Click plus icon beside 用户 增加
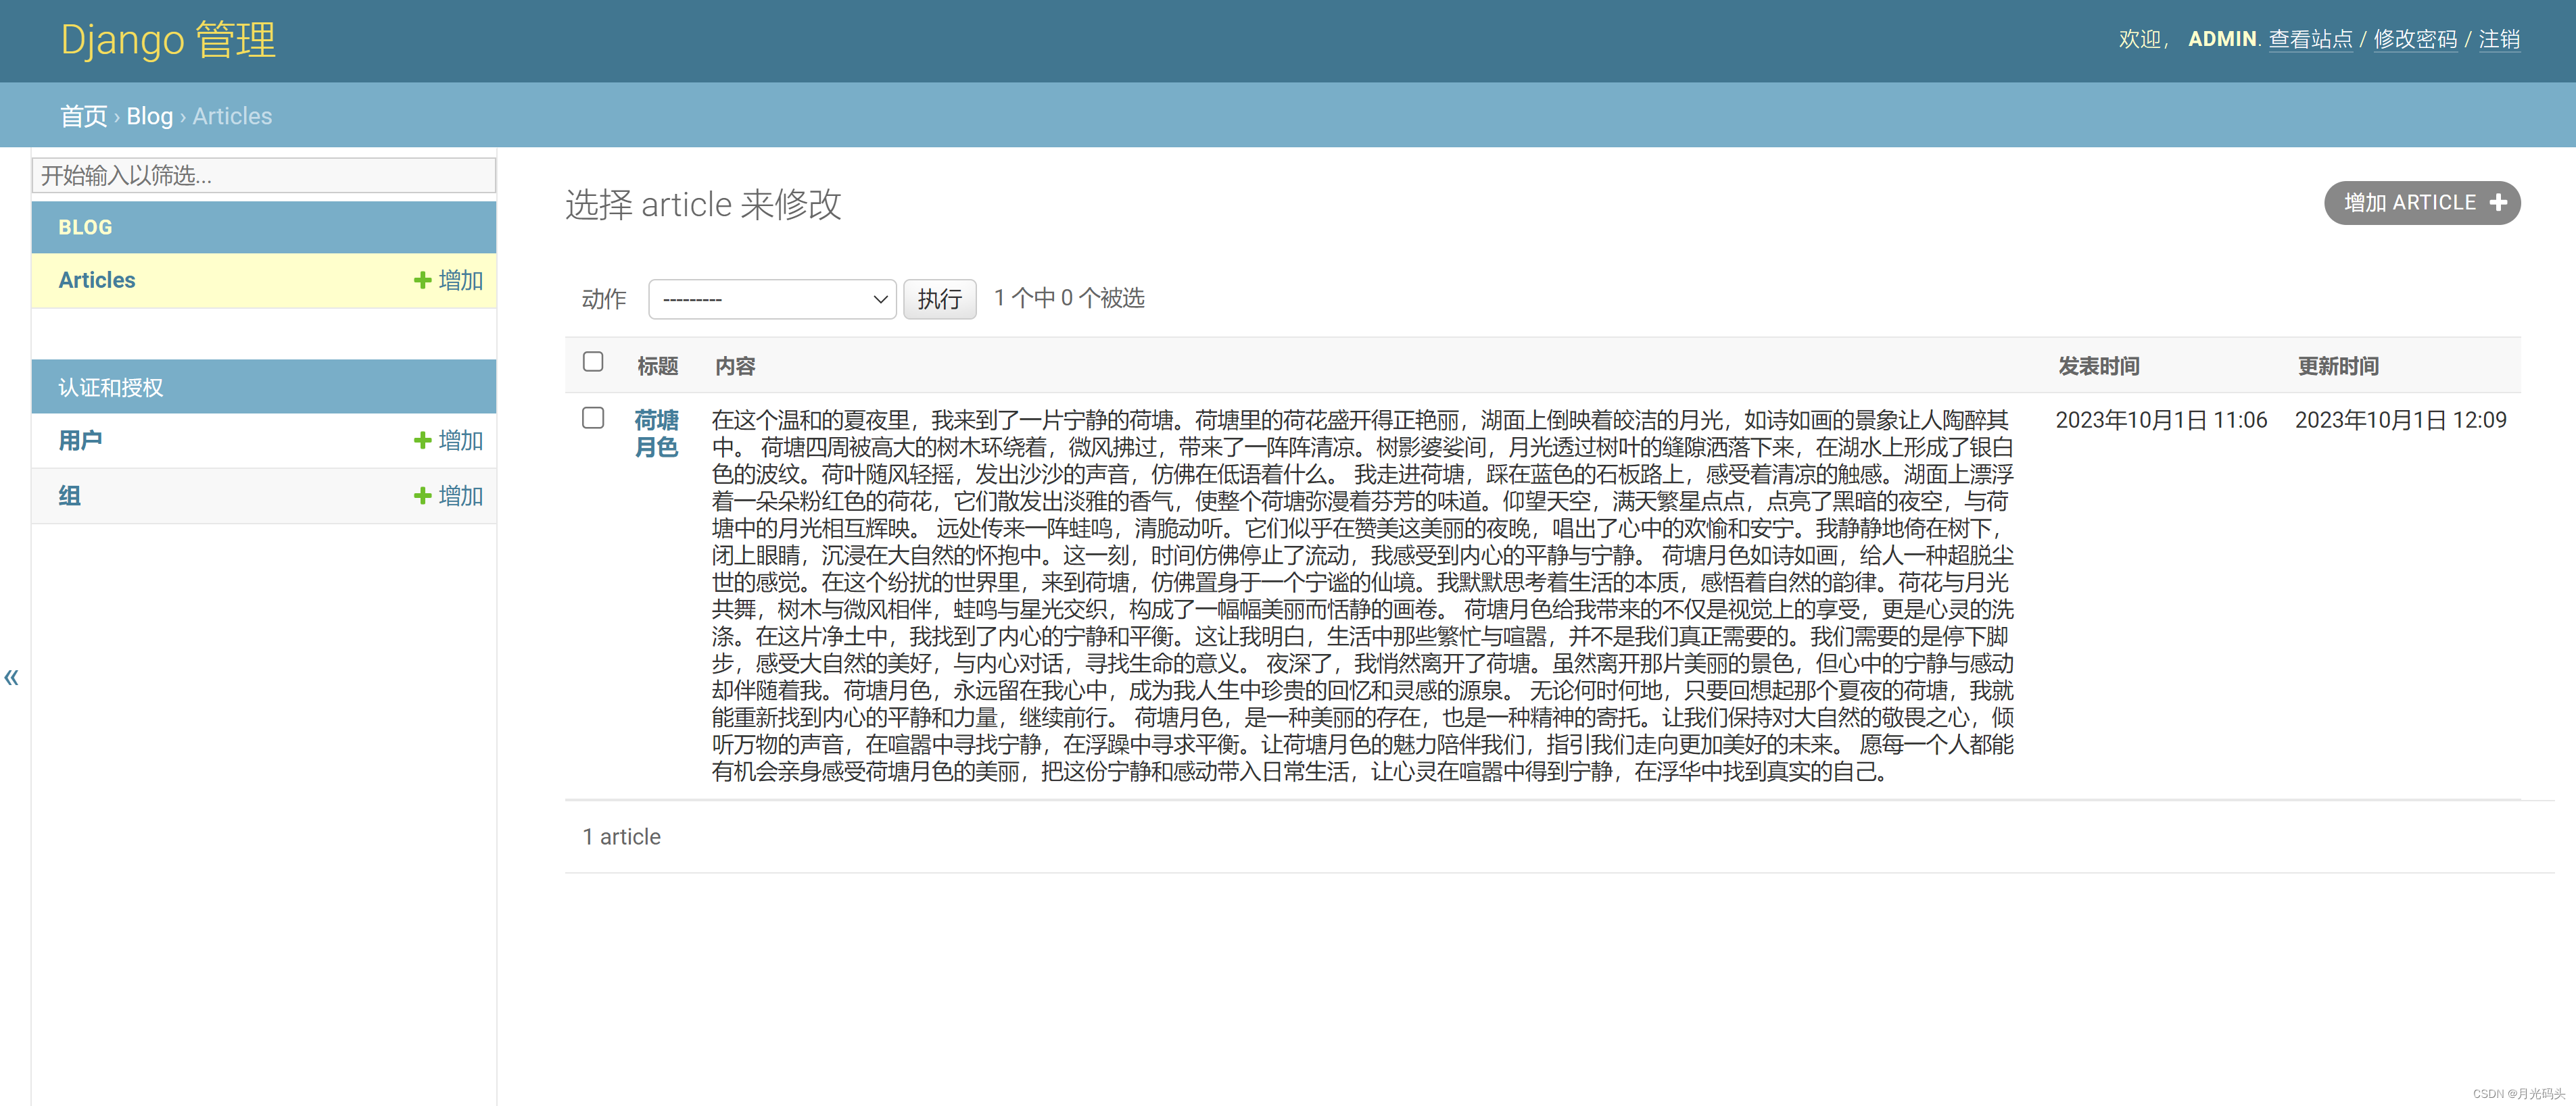2576x1106 pixels. point(422,441)
